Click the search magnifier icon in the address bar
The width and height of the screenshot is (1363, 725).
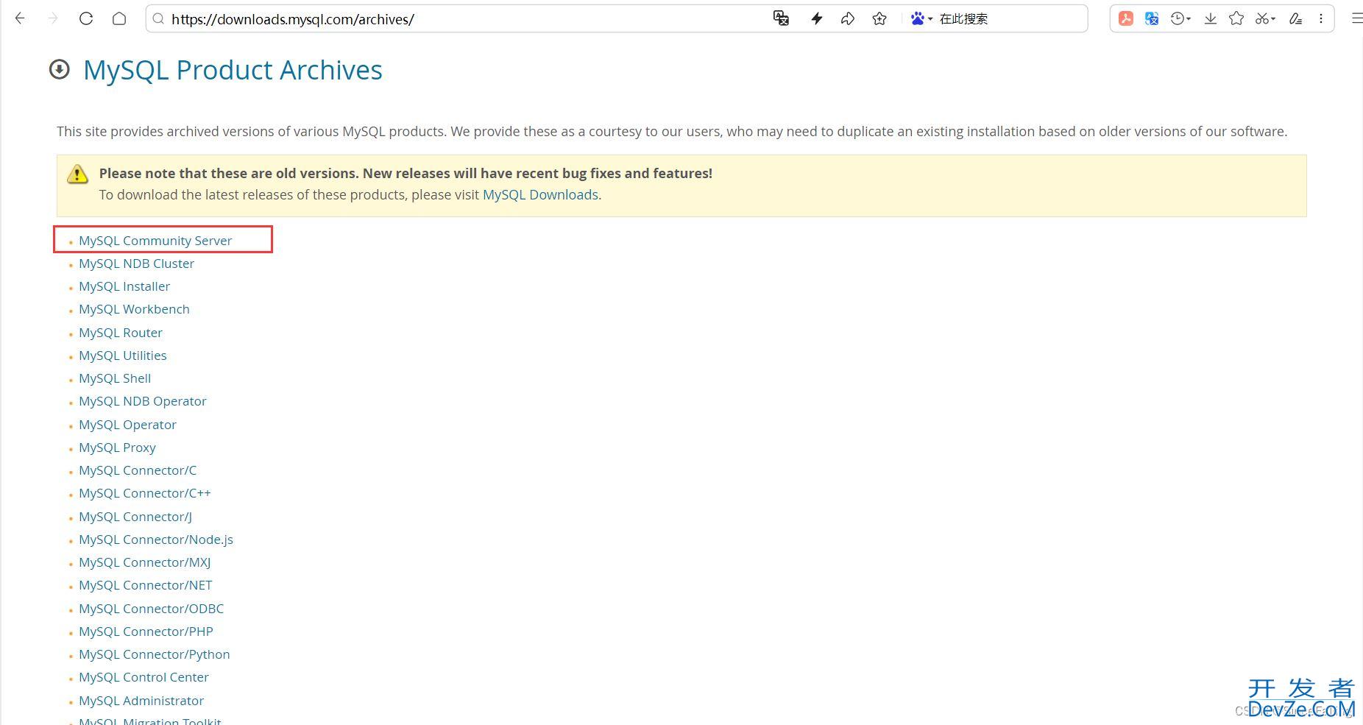click(x=158, y=19)
